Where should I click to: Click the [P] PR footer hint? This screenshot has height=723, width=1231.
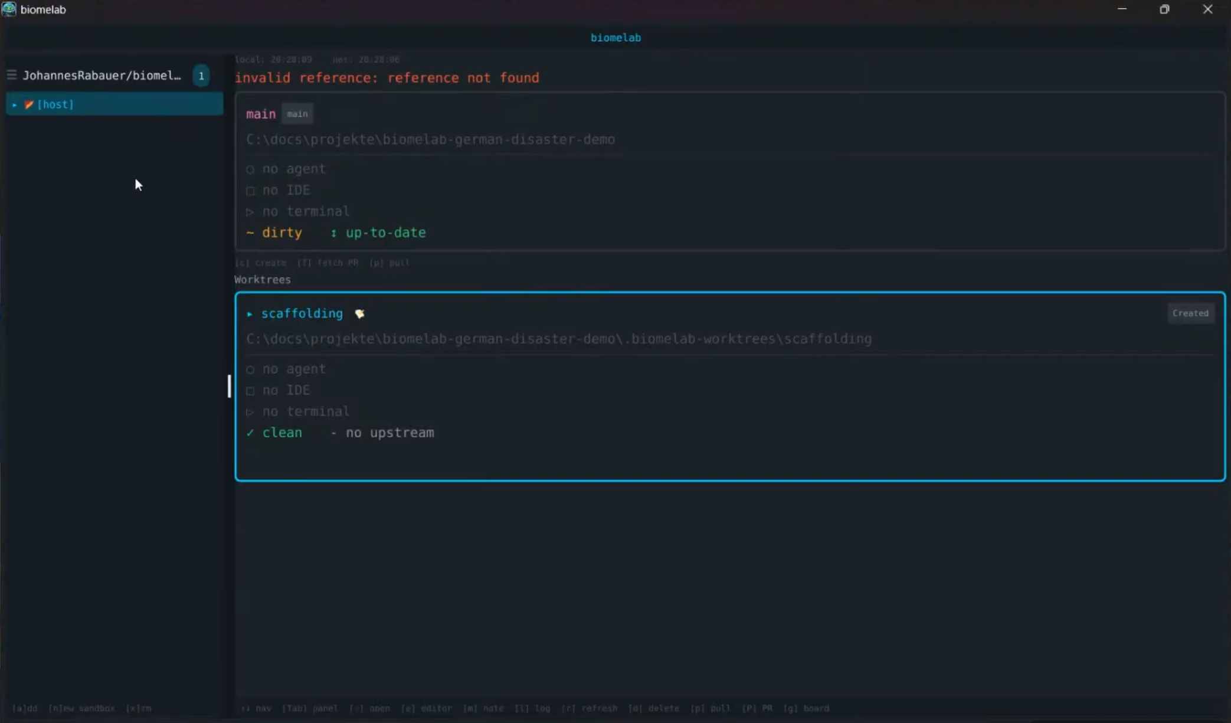click(x=757, y=708)
